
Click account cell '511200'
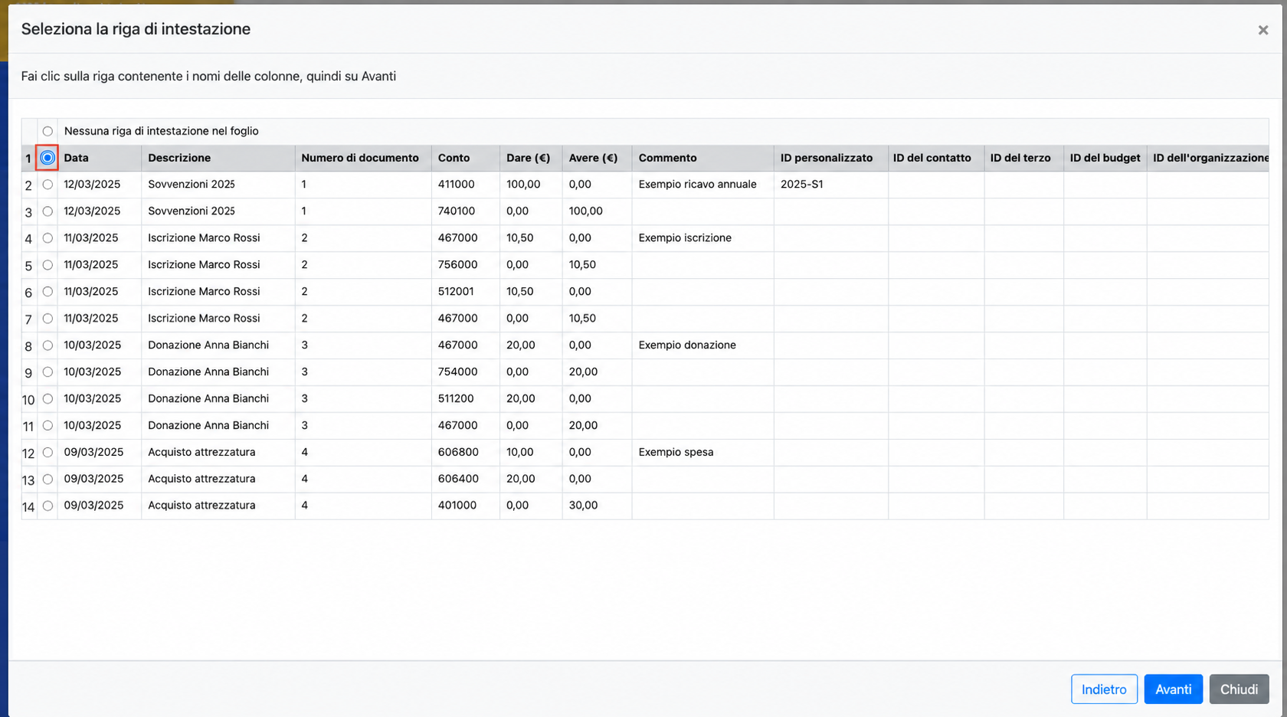466,399
